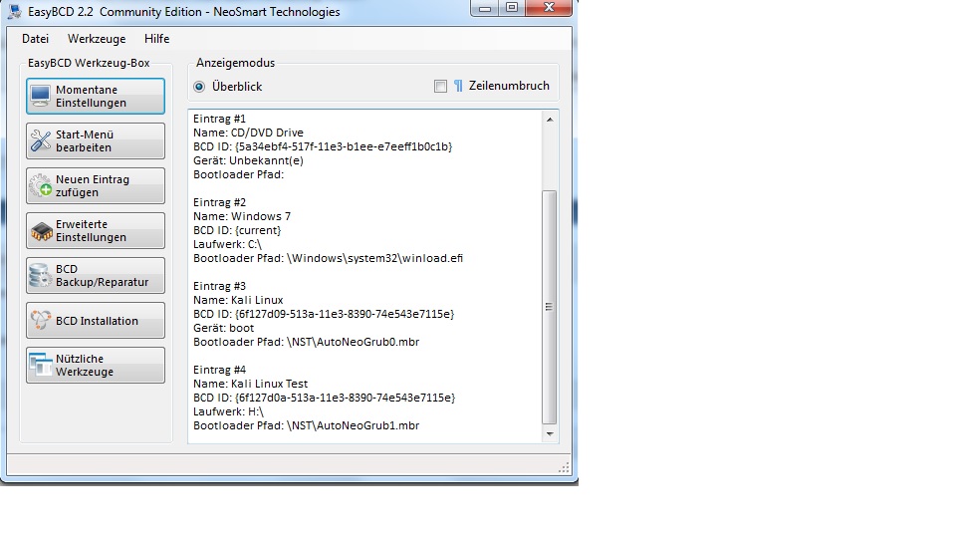Click the 'Name: Kali Linux Test' line

[x=251, y=383]
